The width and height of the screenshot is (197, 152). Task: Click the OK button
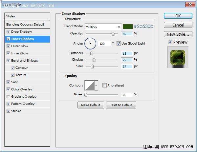click(x=178, y=16)
